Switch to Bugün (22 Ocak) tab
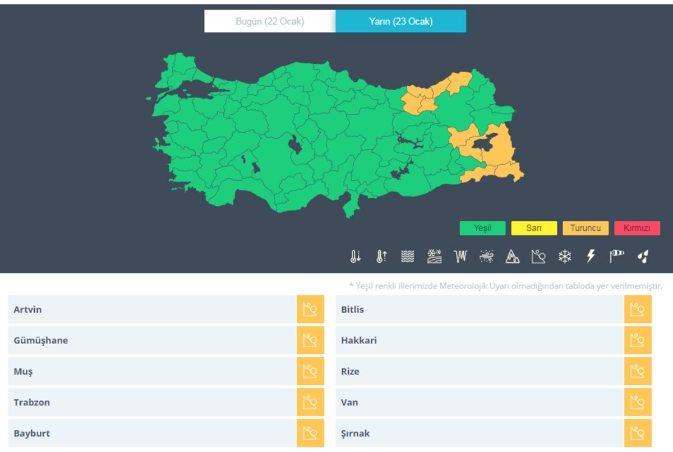This screenshot has width=673, height=452. (x=270, y=22)
